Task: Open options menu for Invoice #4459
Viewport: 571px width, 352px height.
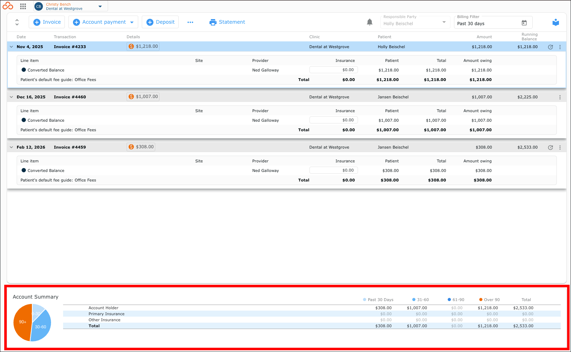Action: point(560,148)
